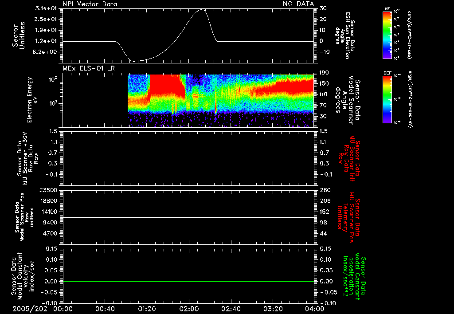Click the red high-flux region in spectrogram
Screen dimensions: 454x314
[167, 86]
